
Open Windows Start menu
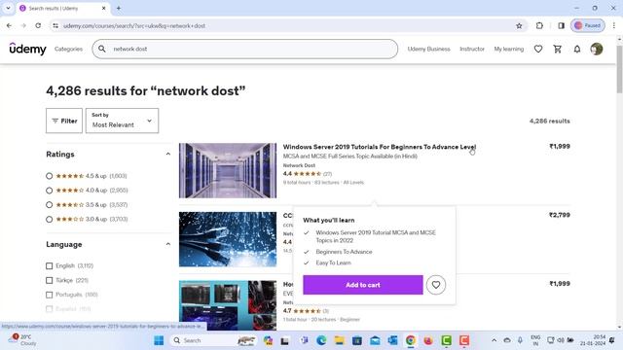tap(159, 340)
